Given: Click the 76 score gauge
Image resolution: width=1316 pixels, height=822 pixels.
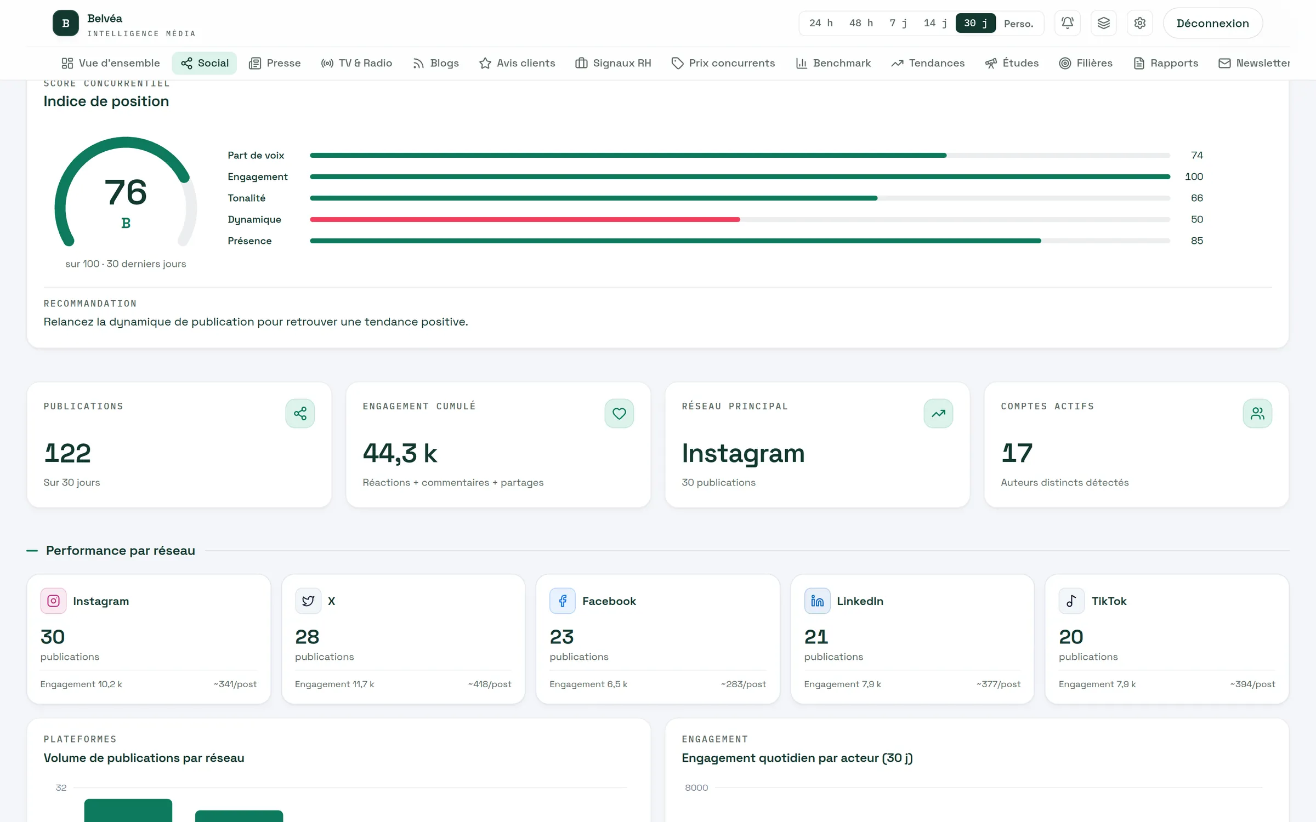Looking at the screenshot, I should [x=126, y=192].
